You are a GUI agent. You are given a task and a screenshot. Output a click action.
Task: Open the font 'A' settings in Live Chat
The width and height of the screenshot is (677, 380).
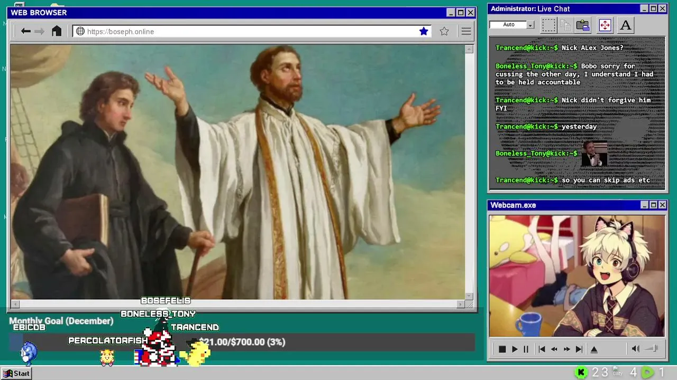(625, 25)
